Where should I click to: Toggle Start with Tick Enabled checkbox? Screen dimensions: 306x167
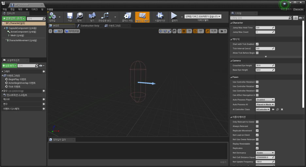(257, 44)
